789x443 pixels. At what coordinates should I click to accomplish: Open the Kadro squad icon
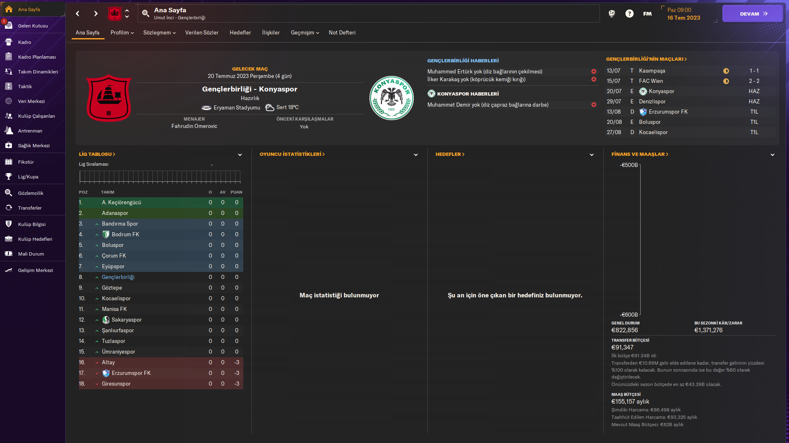[x=9, y=42]
